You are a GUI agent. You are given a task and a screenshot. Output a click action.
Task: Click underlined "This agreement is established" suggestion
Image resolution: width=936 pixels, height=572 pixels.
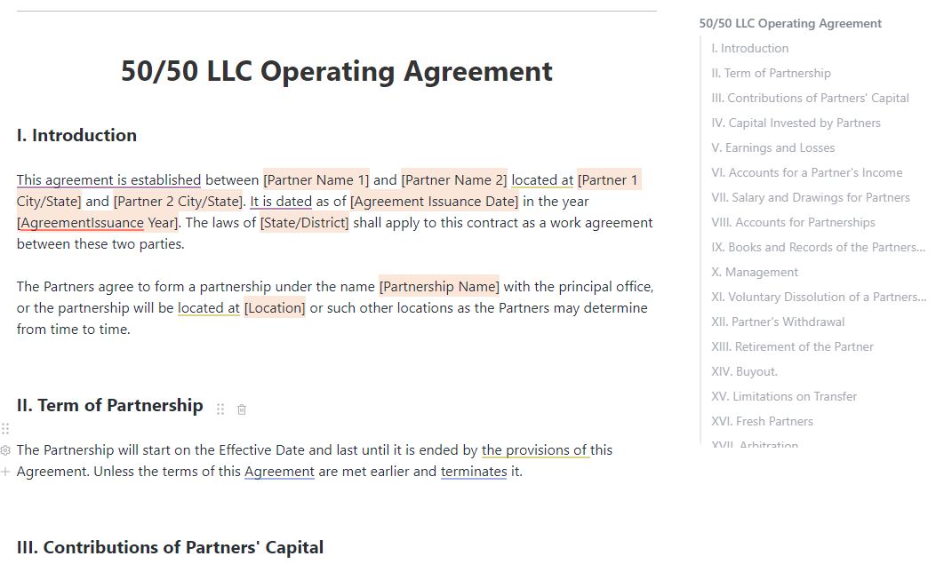pos(108,180)
